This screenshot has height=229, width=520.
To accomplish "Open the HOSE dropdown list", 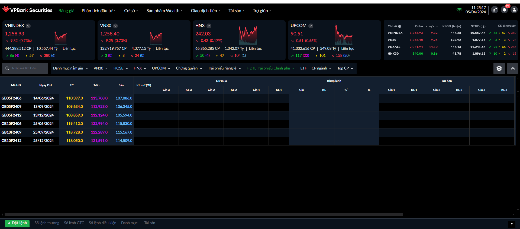I will click(120, 68).
